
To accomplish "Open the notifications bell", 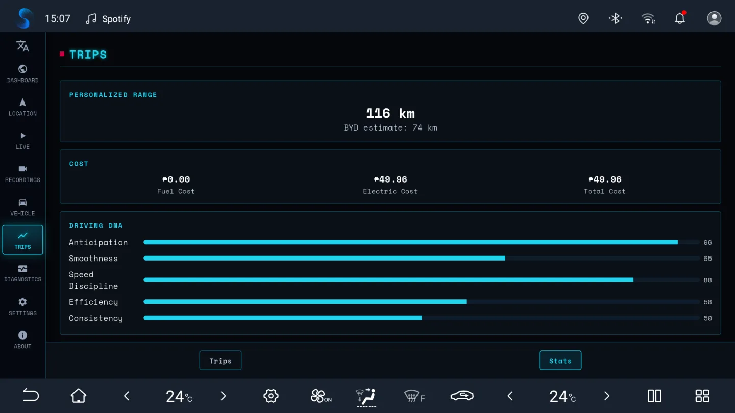I will [680, 19].
